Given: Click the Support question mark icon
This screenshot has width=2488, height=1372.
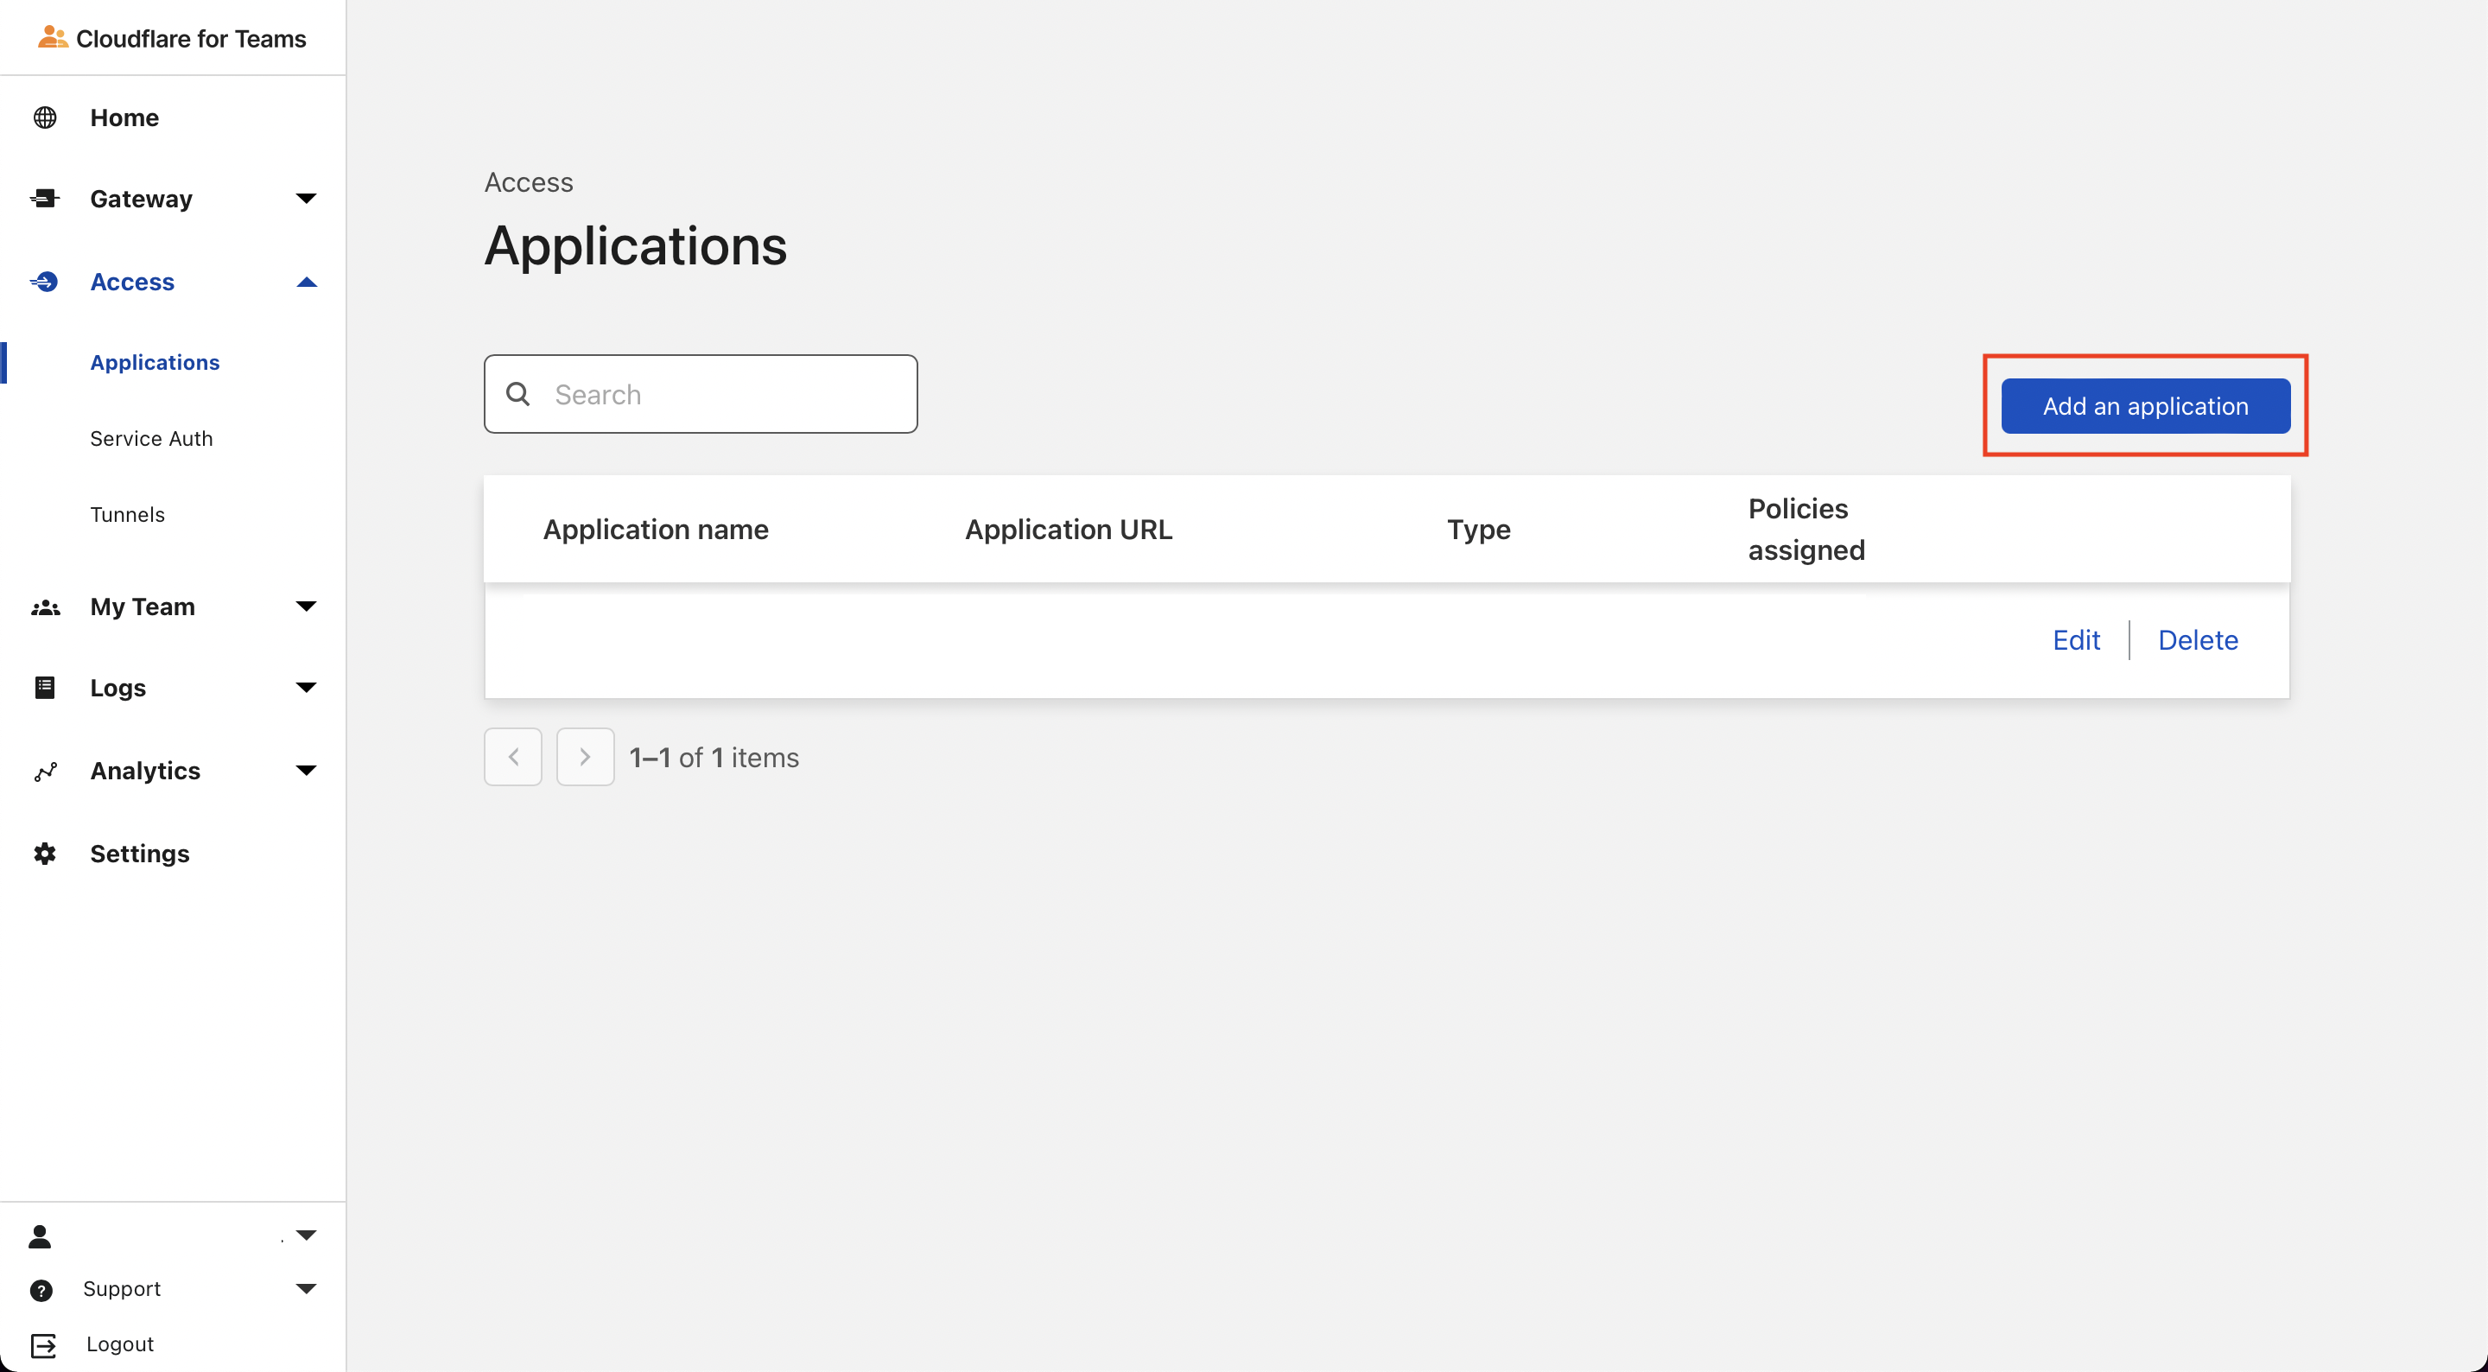Looking at the screenshot, I should [41, 1291].
